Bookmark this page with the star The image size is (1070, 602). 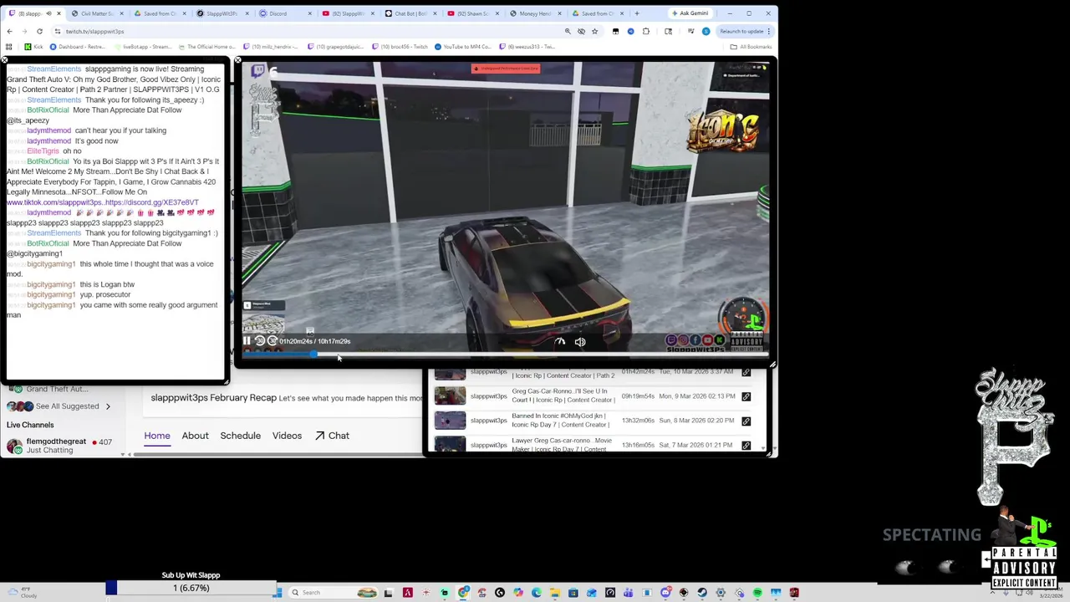point(594,31)
